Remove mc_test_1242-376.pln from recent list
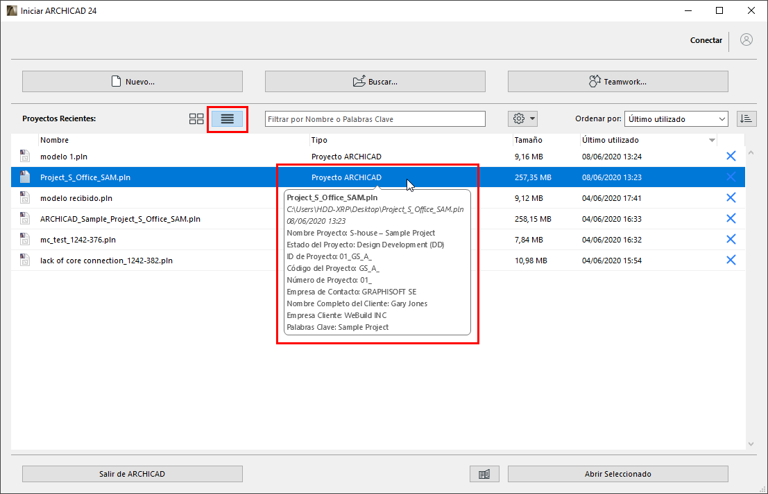This screenshot has height=494, width=768. [731, 239]
